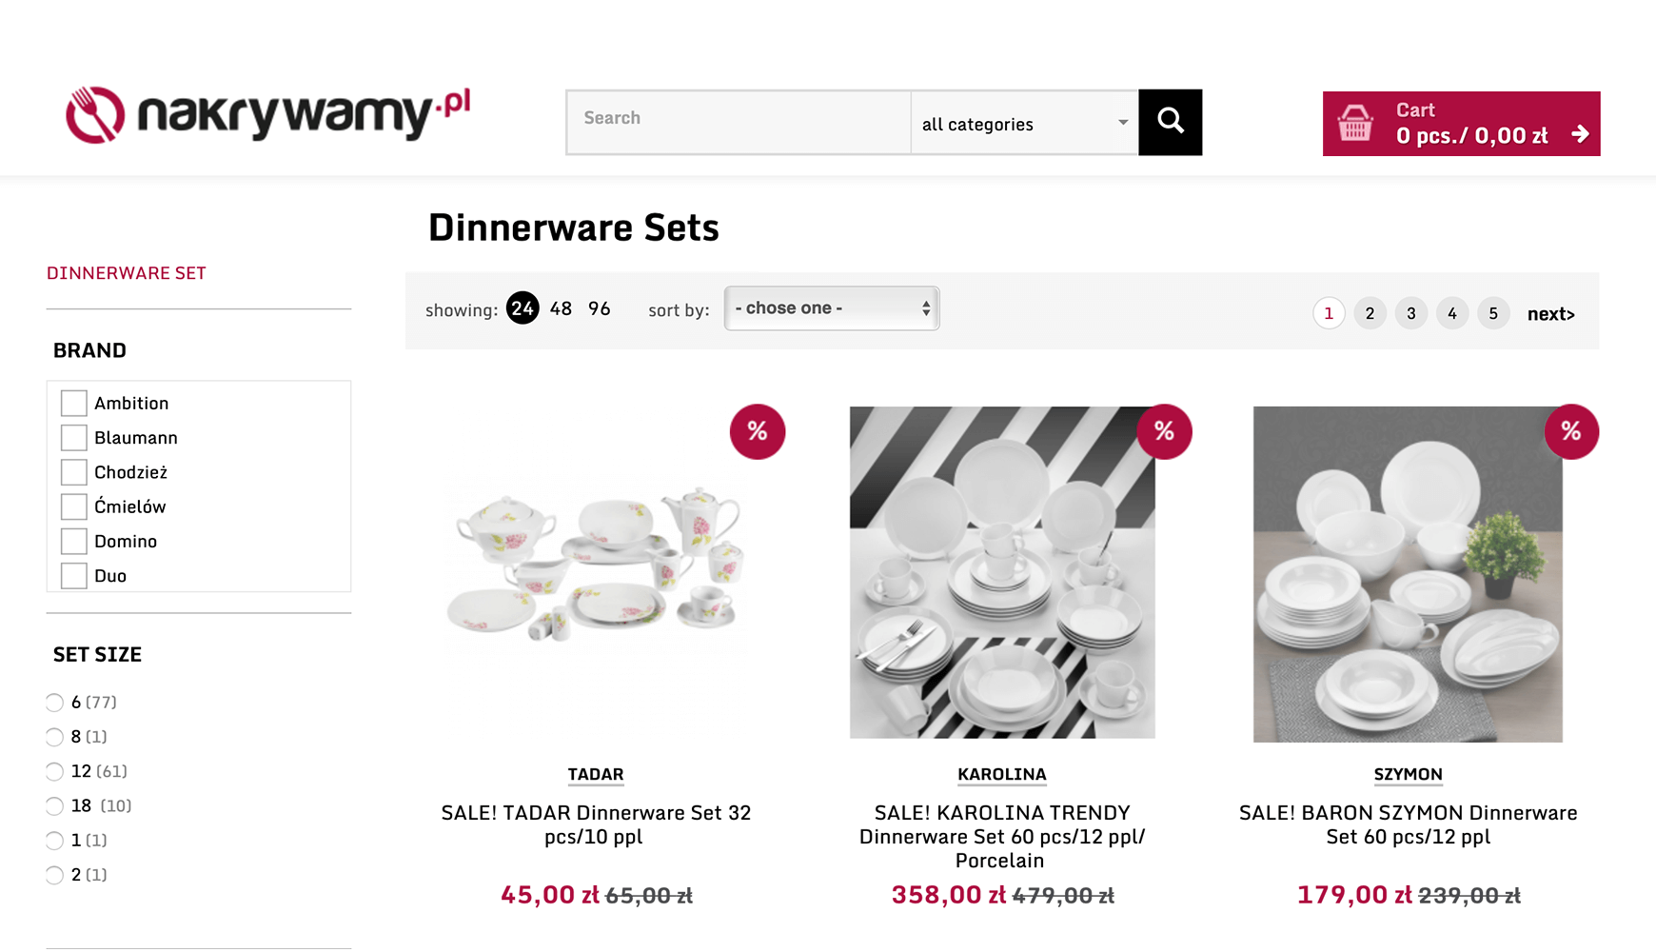1656x952 pixels.
Task: Enable the Chodzież brand filter
Action: [x=73, y=472]
